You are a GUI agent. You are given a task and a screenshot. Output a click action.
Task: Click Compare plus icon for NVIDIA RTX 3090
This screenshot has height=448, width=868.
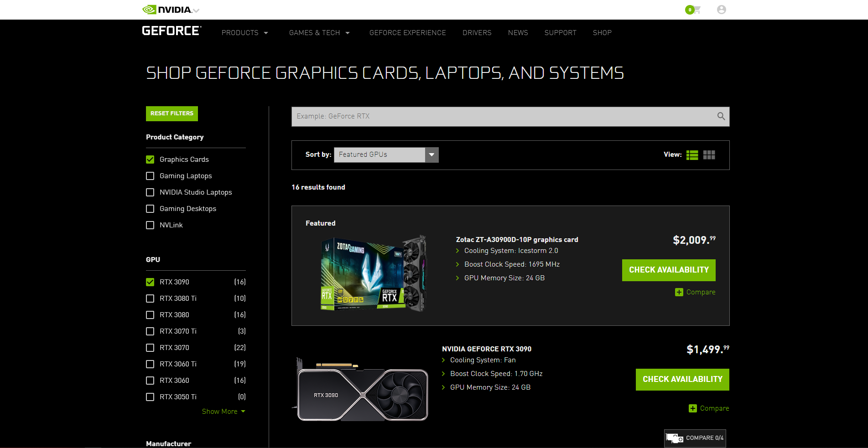(693, 408)
